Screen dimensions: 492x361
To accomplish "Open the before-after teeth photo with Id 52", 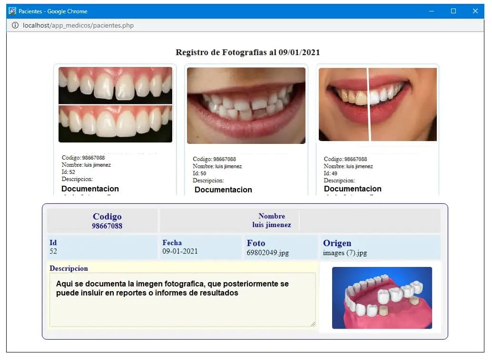I will [115, 104].
